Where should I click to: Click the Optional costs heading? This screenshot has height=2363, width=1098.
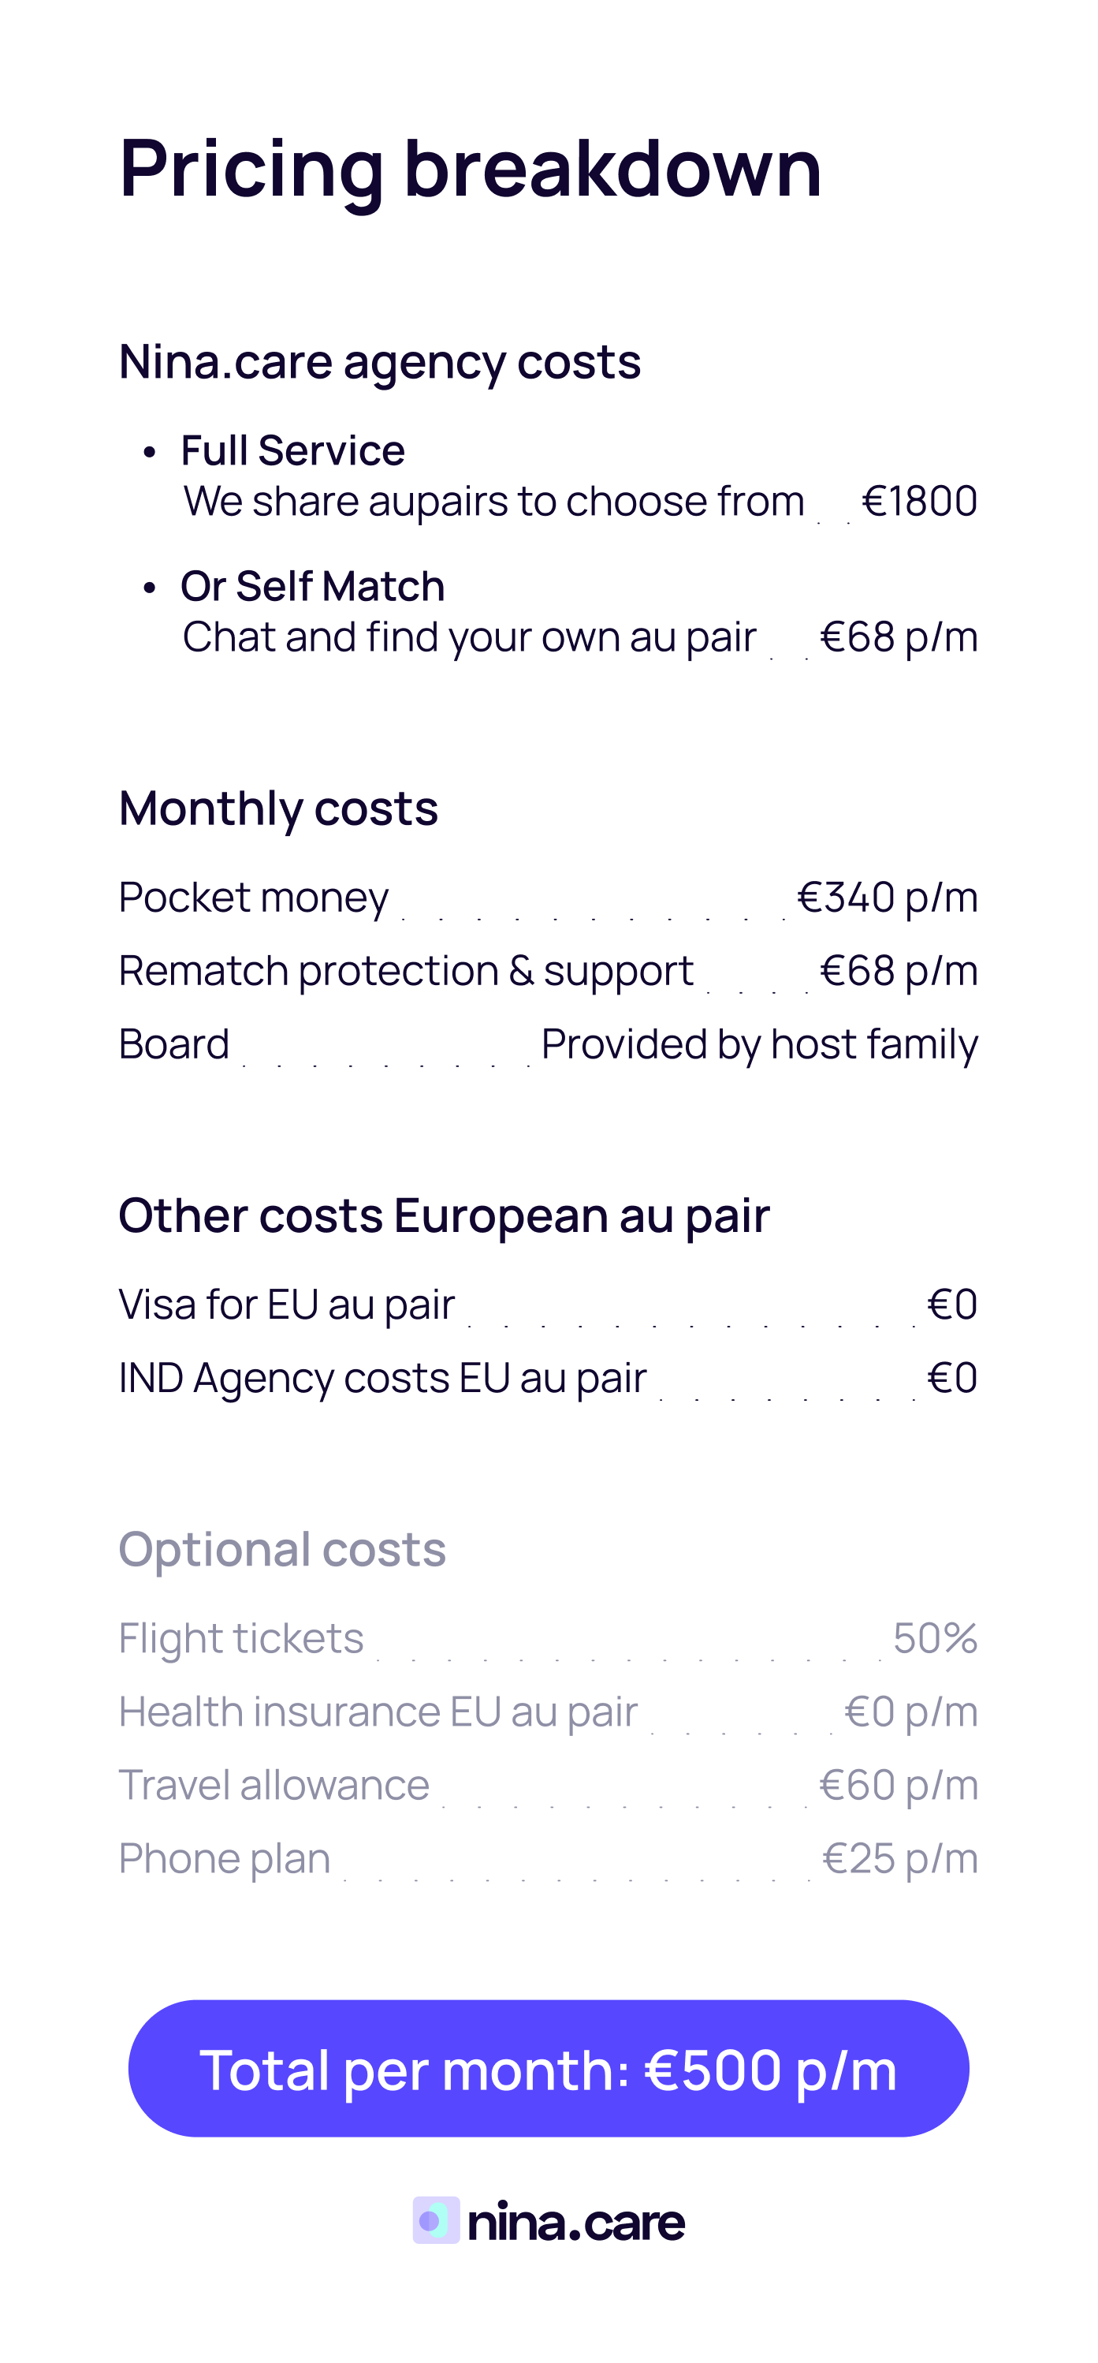282,1549
